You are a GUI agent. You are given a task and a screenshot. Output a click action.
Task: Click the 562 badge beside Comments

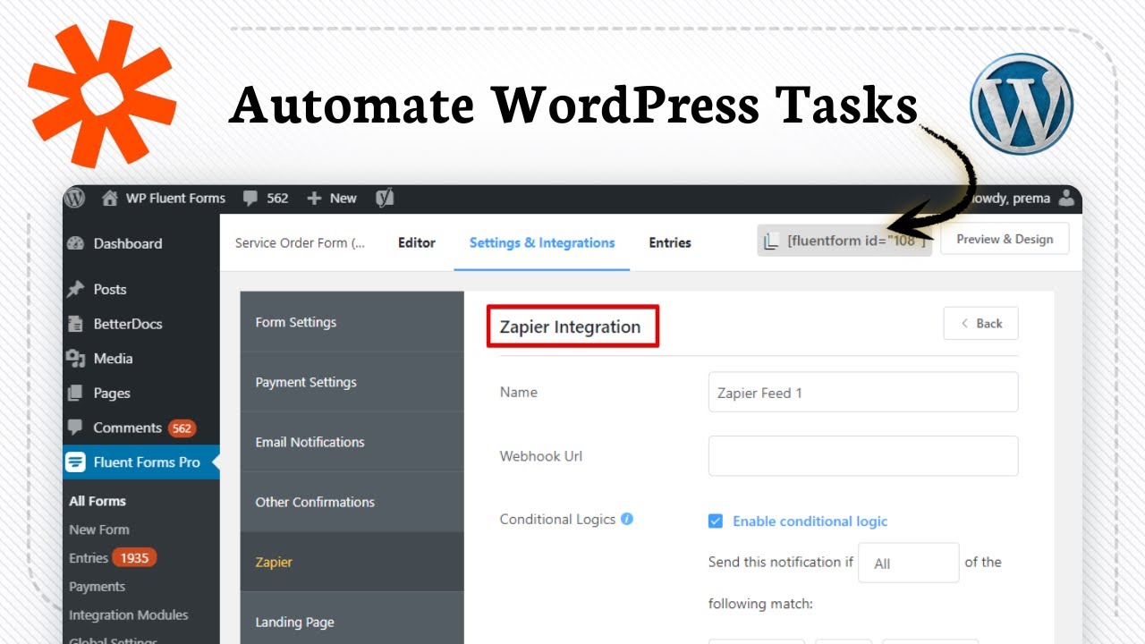coord(182,428)
